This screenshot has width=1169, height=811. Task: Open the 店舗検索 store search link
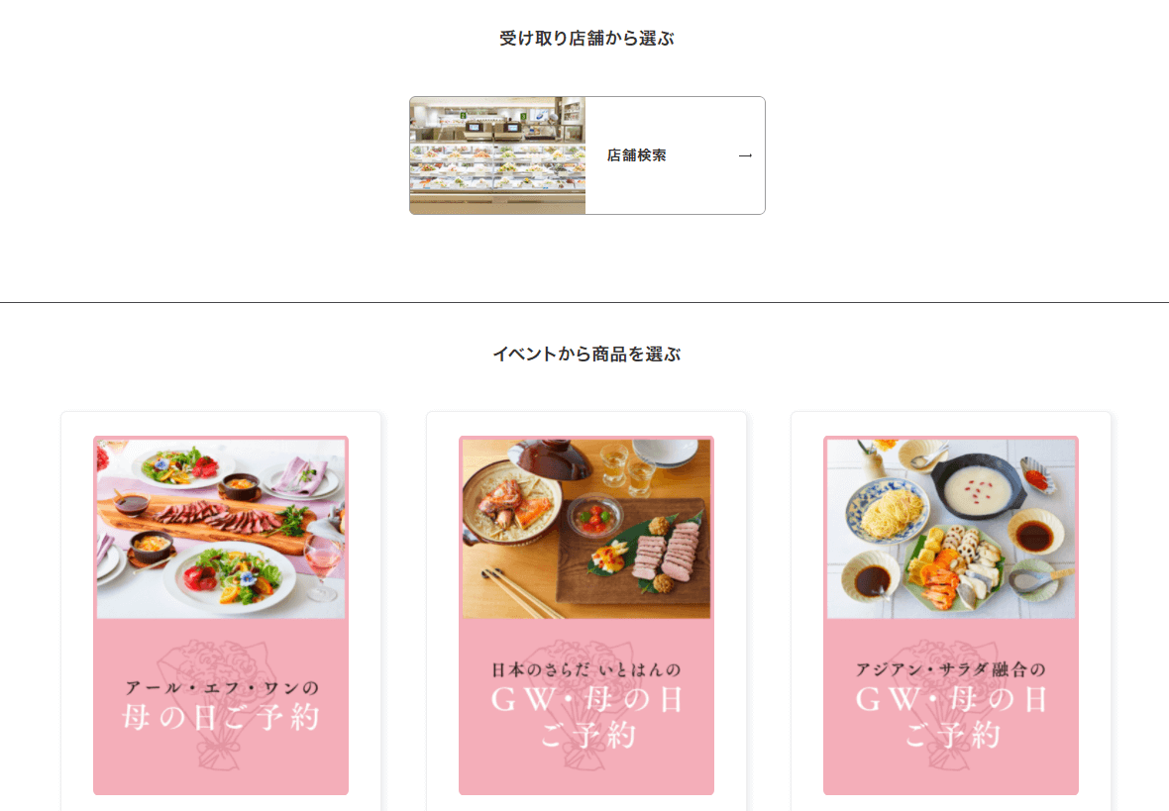point(587,155)
